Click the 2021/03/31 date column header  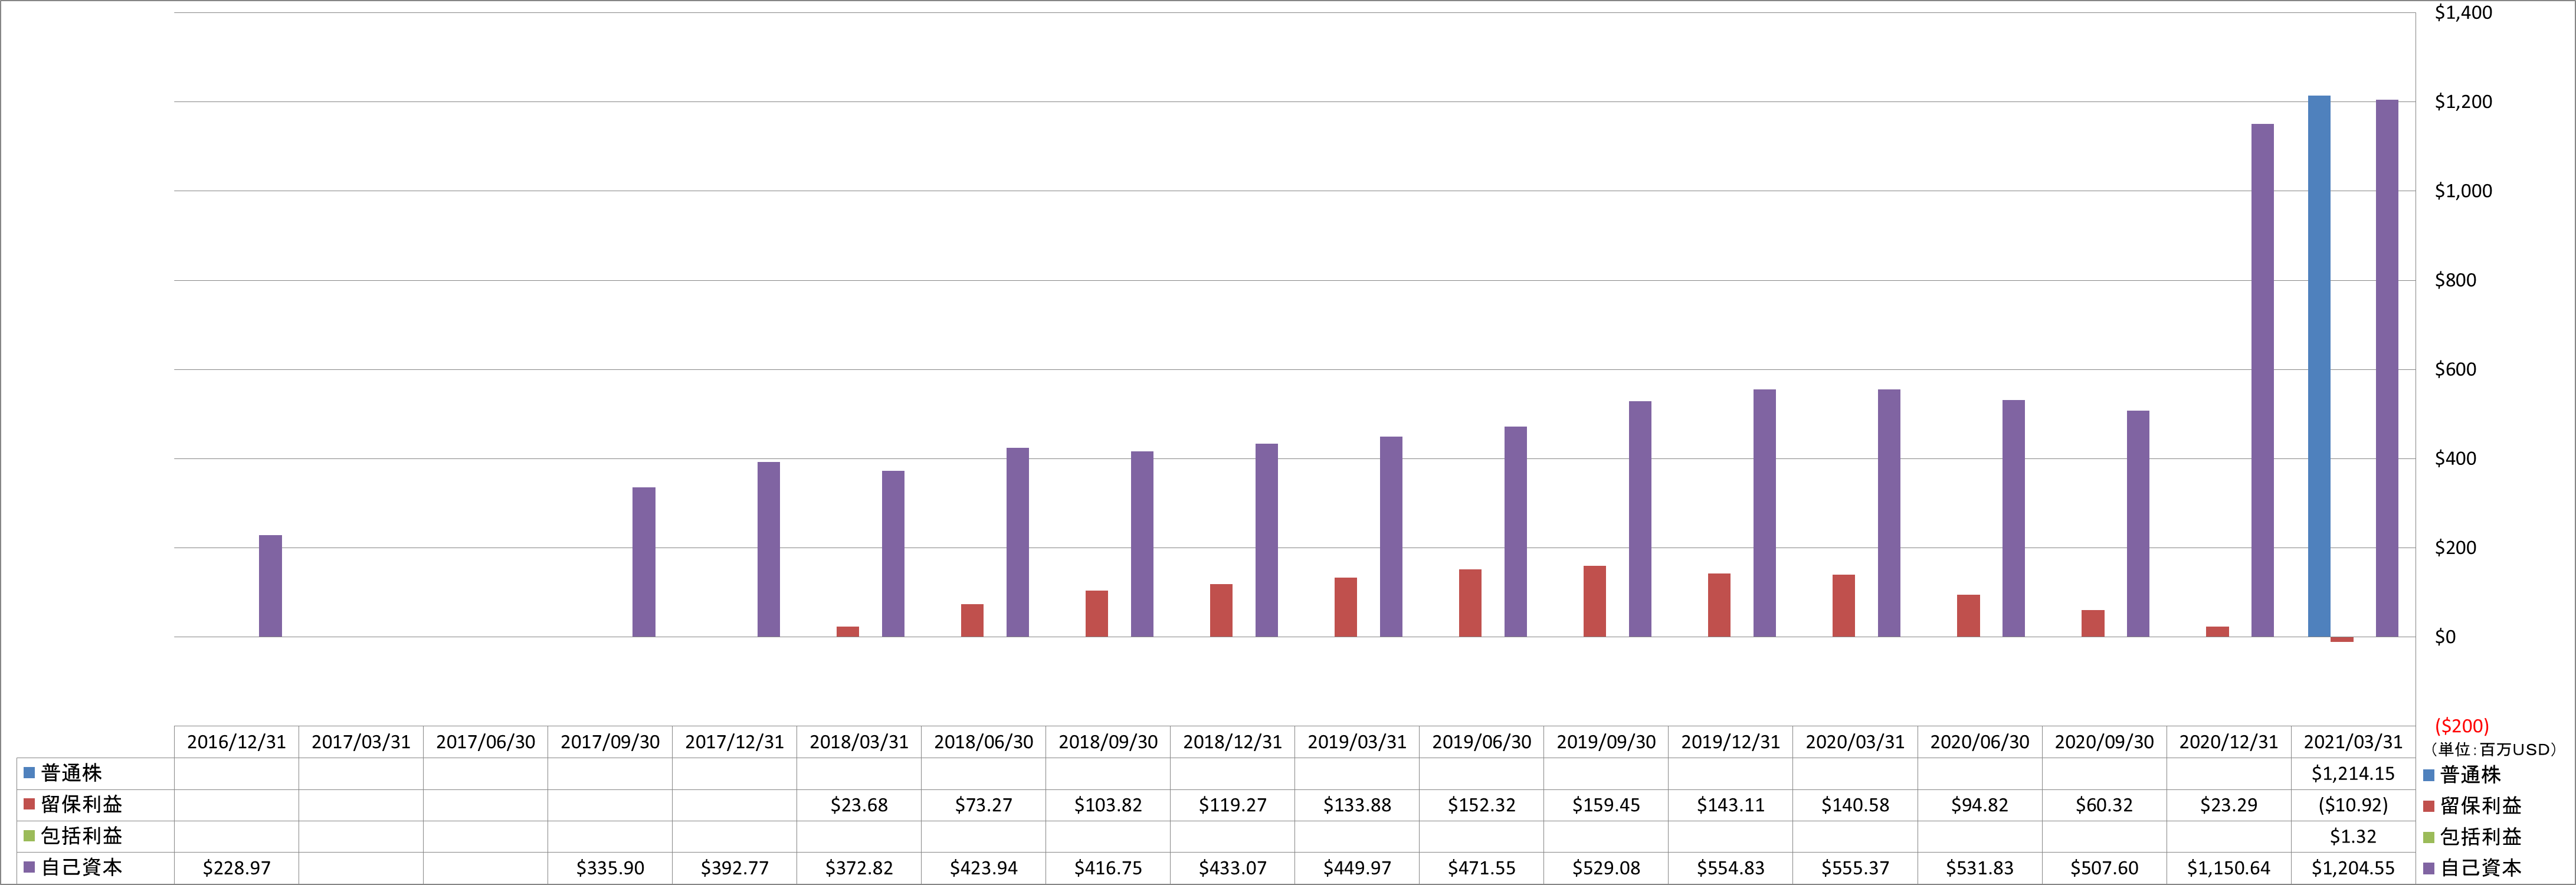[2353, 742]
